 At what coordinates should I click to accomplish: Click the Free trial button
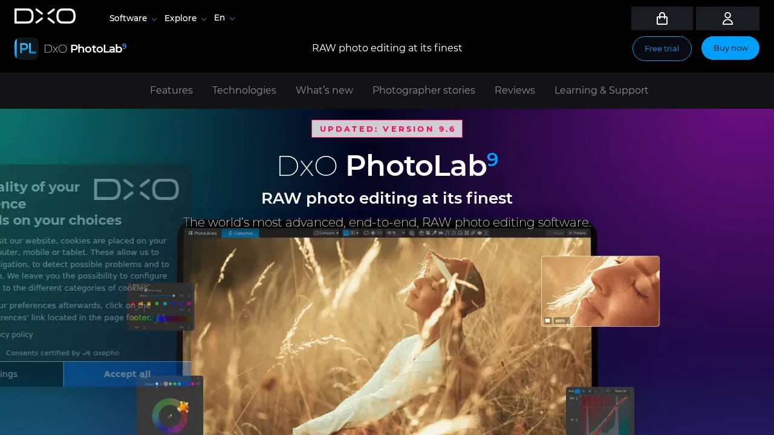[x=662, y=48]
